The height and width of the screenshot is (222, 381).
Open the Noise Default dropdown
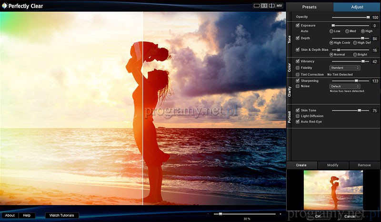tap(345, 86)
